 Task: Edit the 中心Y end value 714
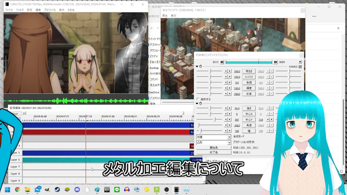click(261, 120)
